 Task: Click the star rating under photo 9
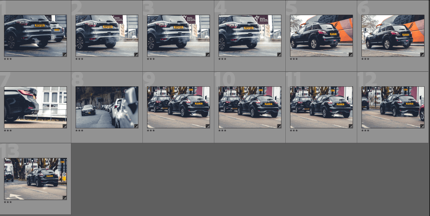151,130
